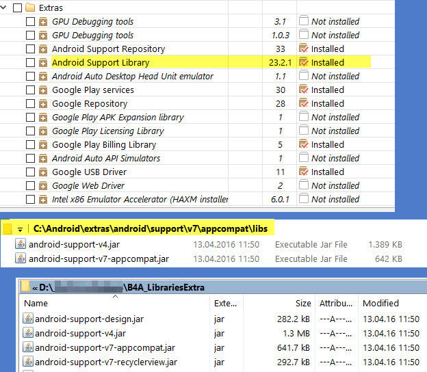Click package icon of Android Auto API Simulators
427x372 pixels.
click(43, 159)
